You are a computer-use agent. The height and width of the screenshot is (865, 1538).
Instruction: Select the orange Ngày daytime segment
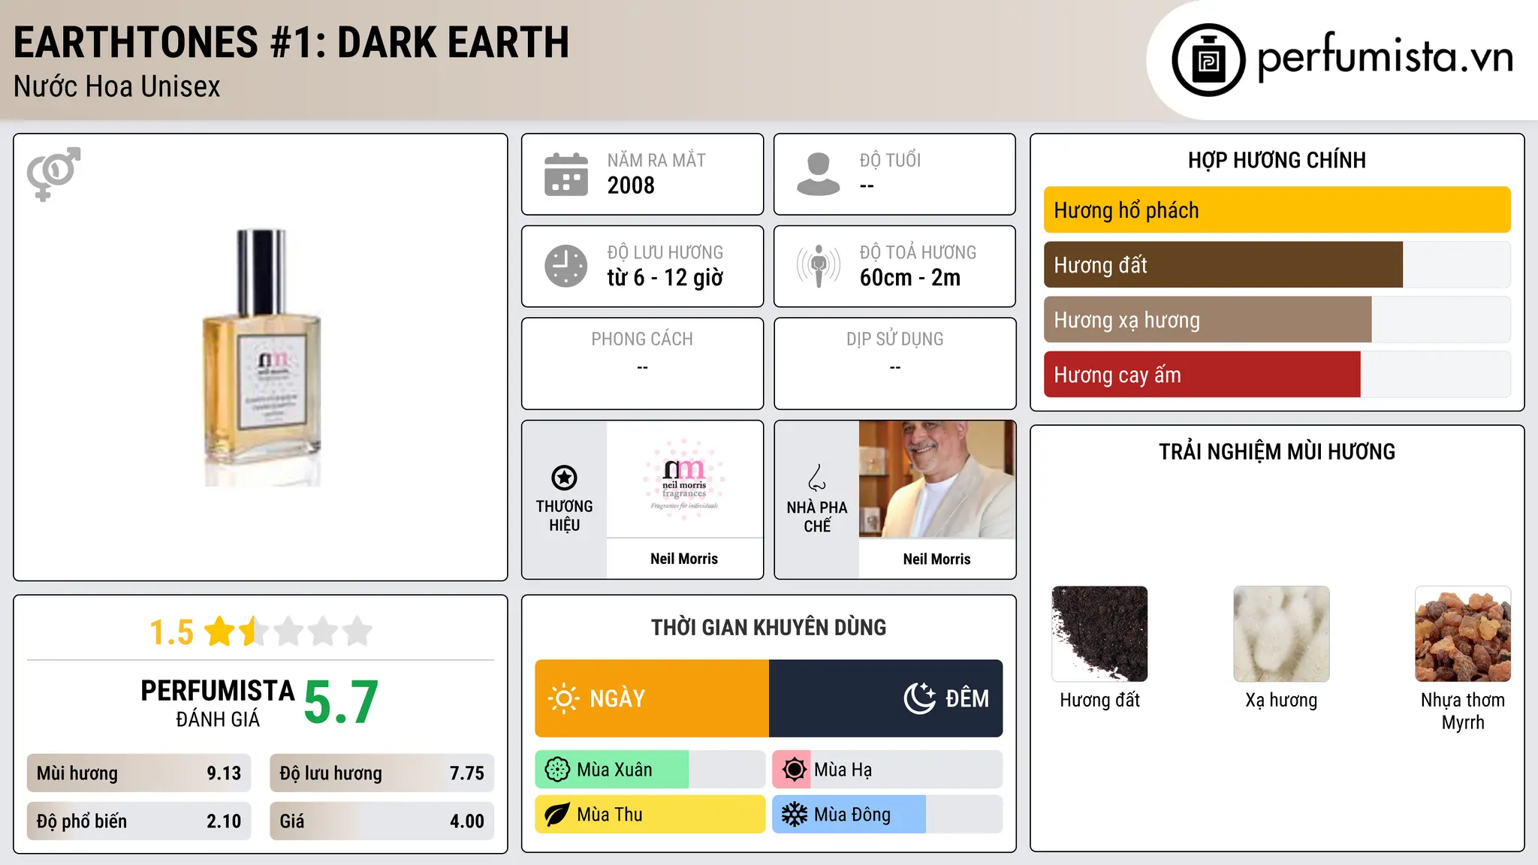652,698
